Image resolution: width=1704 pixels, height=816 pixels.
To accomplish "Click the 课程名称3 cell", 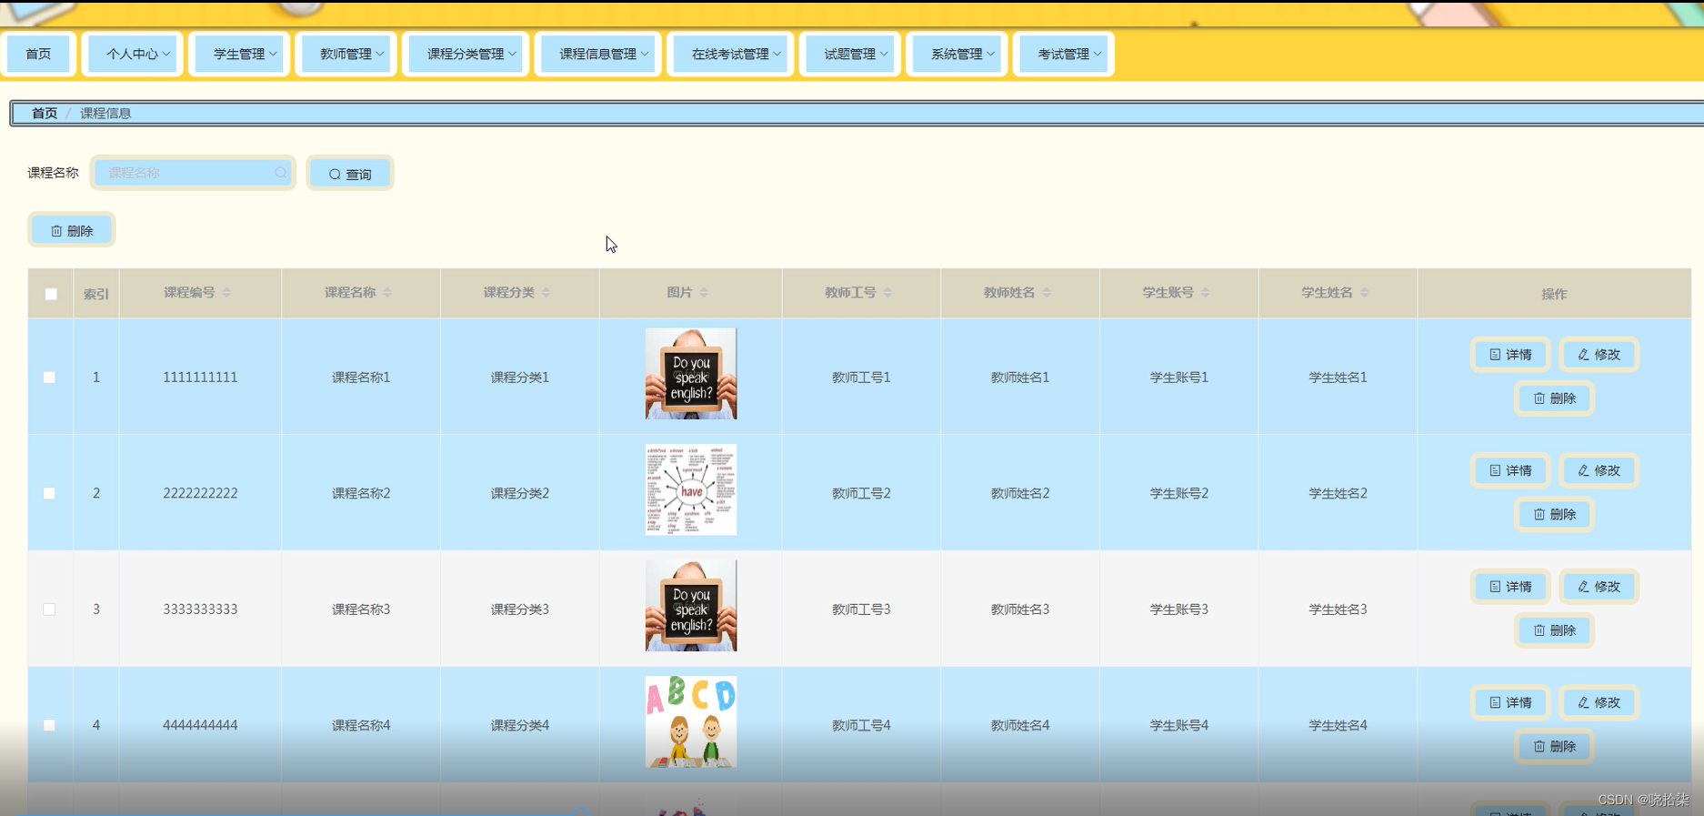I will pos(361,609).
